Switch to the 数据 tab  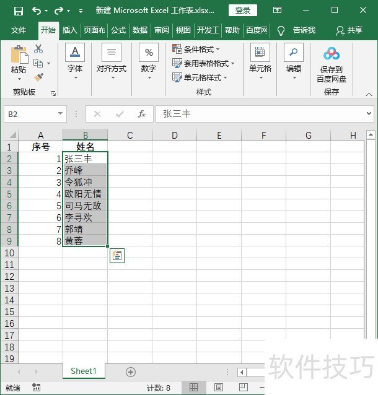[140, 30]
